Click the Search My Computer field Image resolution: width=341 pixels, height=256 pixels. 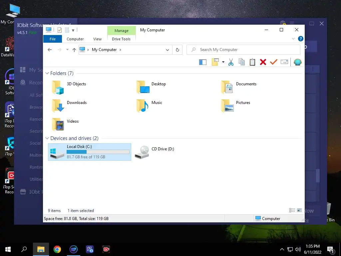click(x=243, y=50)
